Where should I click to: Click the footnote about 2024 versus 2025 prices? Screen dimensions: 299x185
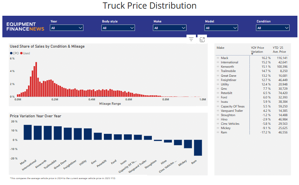click(x=63, y=178)
